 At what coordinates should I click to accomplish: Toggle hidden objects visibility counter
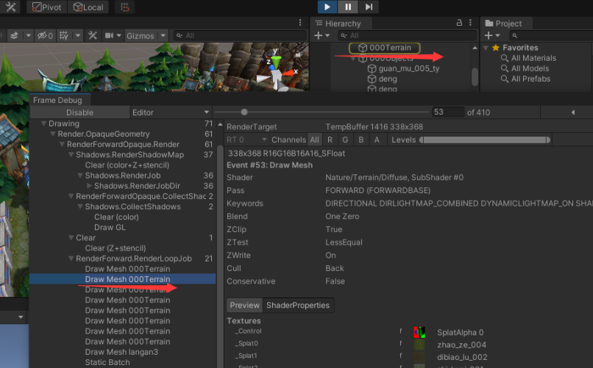(45, 36)
